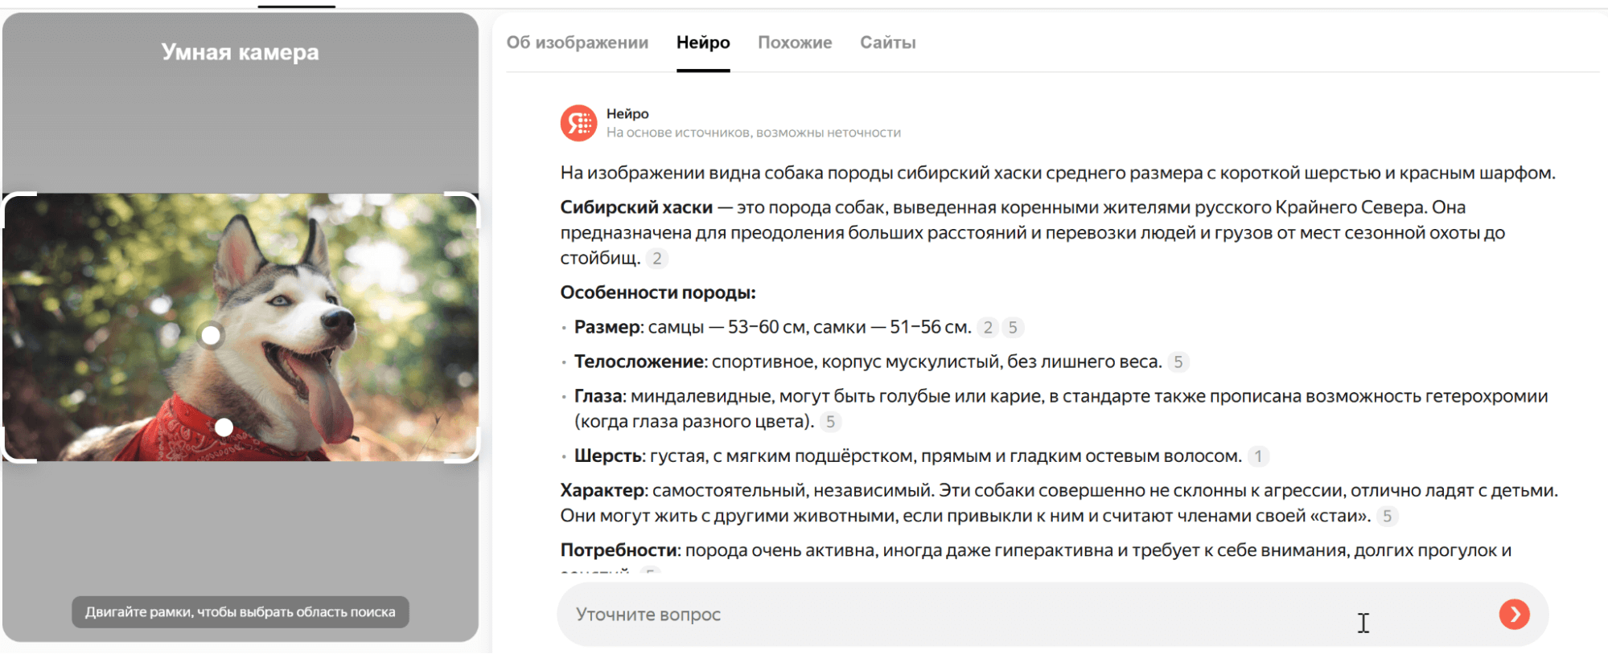Click the bold Шерсть label
The height and width of the screenshot is (654, 1608).
click(607, 456)
